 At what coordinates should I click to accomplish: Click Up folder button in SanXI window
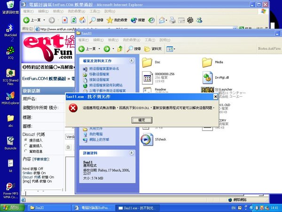click(x=120, y=49)
